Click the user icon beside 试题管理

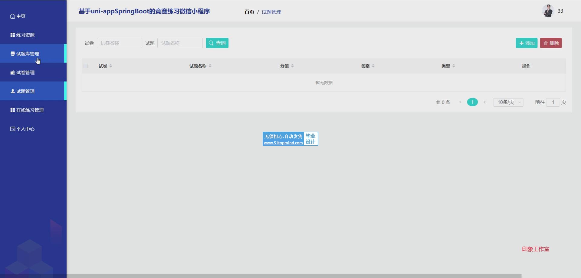coord(12,91)
